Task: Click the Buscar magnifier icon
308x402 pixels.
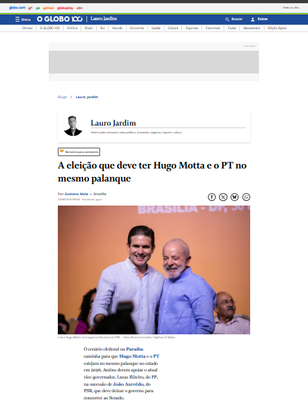Action: point(227,20)
